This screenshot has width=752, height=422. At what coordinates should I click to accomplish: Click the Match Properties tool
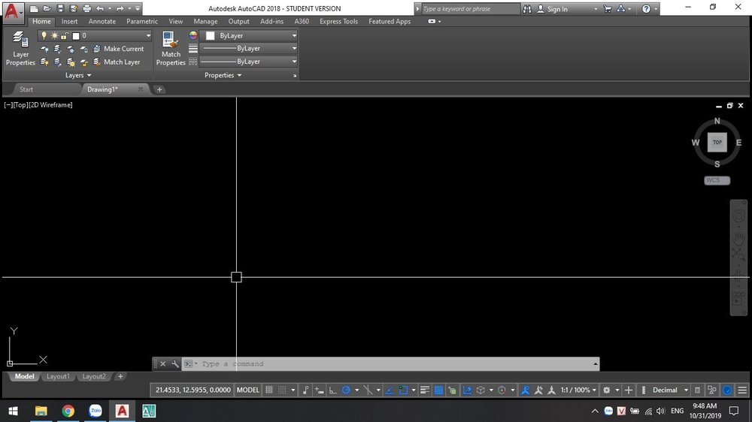tap(171, 48)
